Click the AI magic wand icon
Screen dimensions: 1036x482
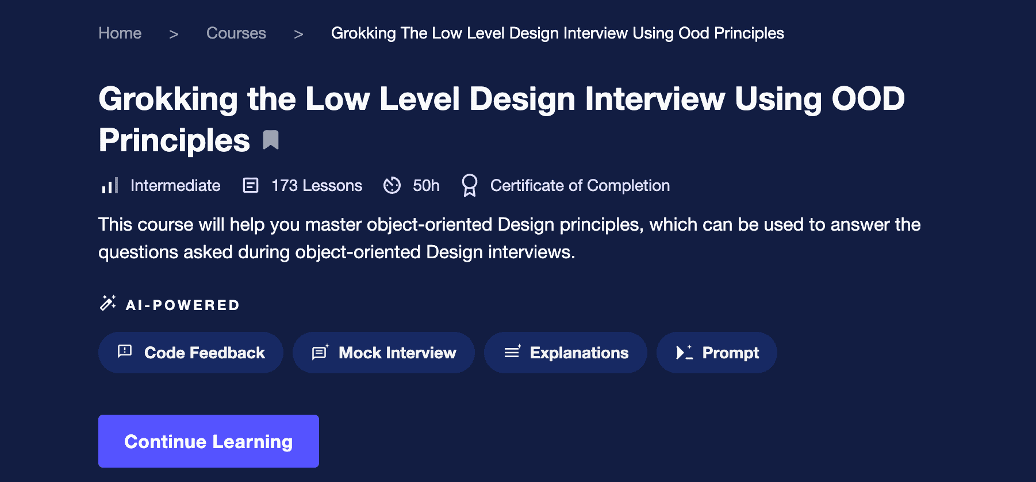click(108, 303)
